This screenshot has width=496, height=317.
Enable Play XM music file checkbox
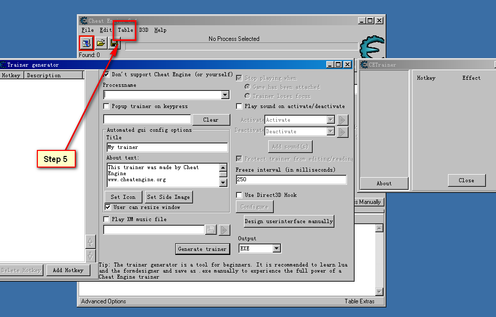tap(106, 219)
